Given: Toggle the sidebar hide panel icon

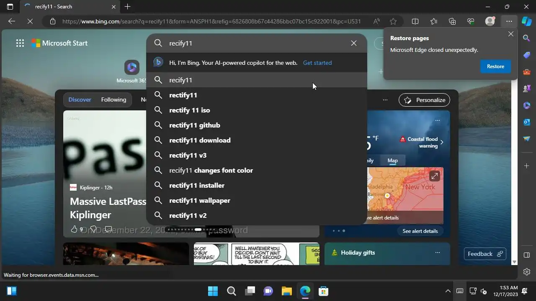Looking at the screenshot, I should tap(527, 255).
